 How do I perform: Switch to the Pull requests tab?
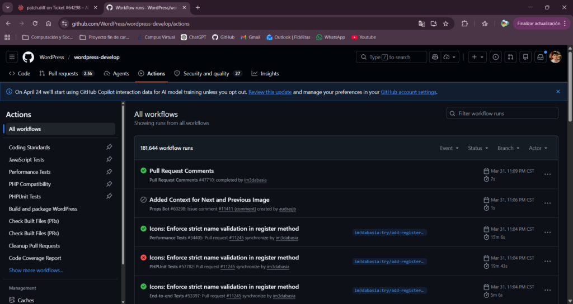click(x=67, y=73)
